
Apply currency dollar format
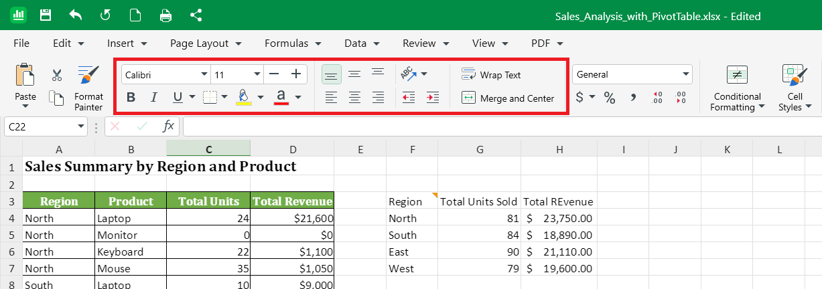[x=580, y=98]
